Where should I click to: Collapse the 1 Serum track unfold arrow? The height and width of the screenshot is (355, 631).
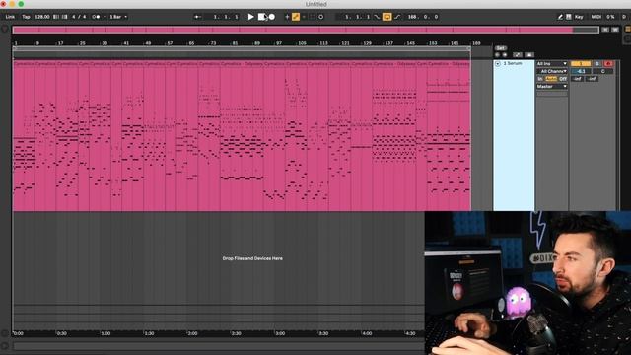click(x=498, y=63)
